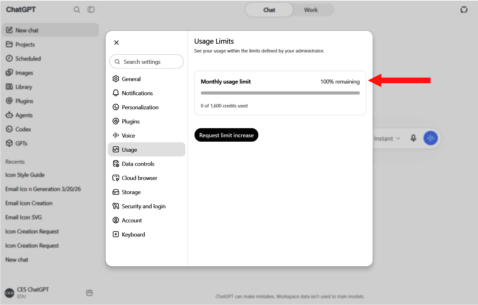Select the Notifications bell icon in settings
This screenshot has width=478, height=305.
click(x=116, y=93)
